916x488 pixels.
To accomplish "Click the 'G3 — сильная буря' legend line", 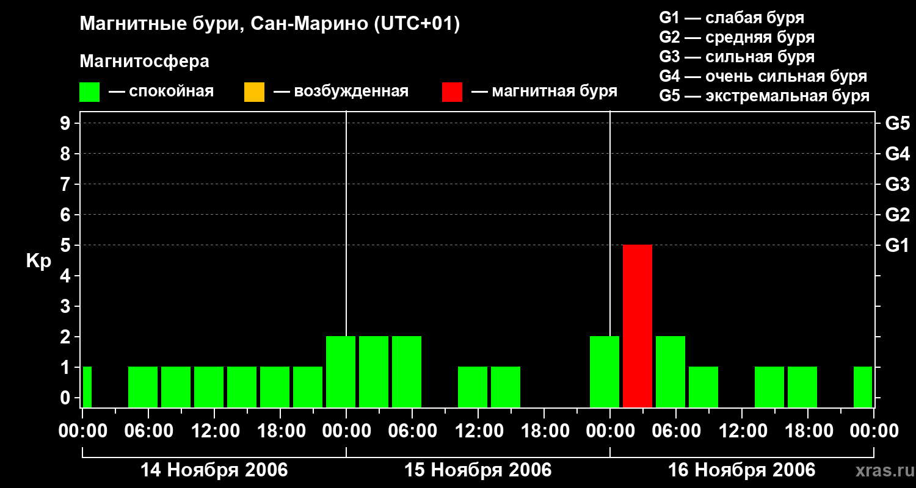I will click(736, 57).
